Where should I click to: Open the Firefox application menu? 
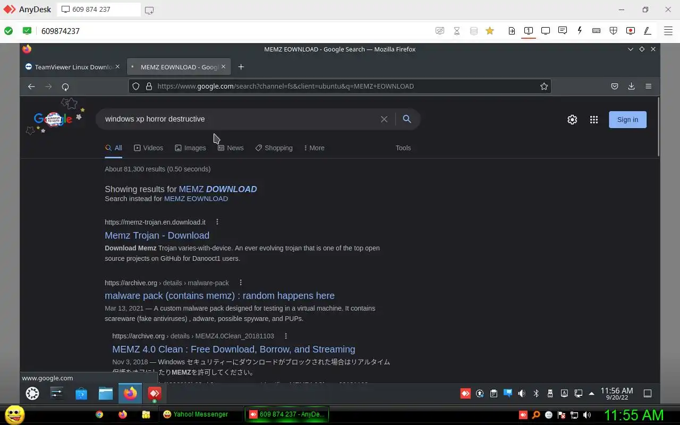(649, 86)
